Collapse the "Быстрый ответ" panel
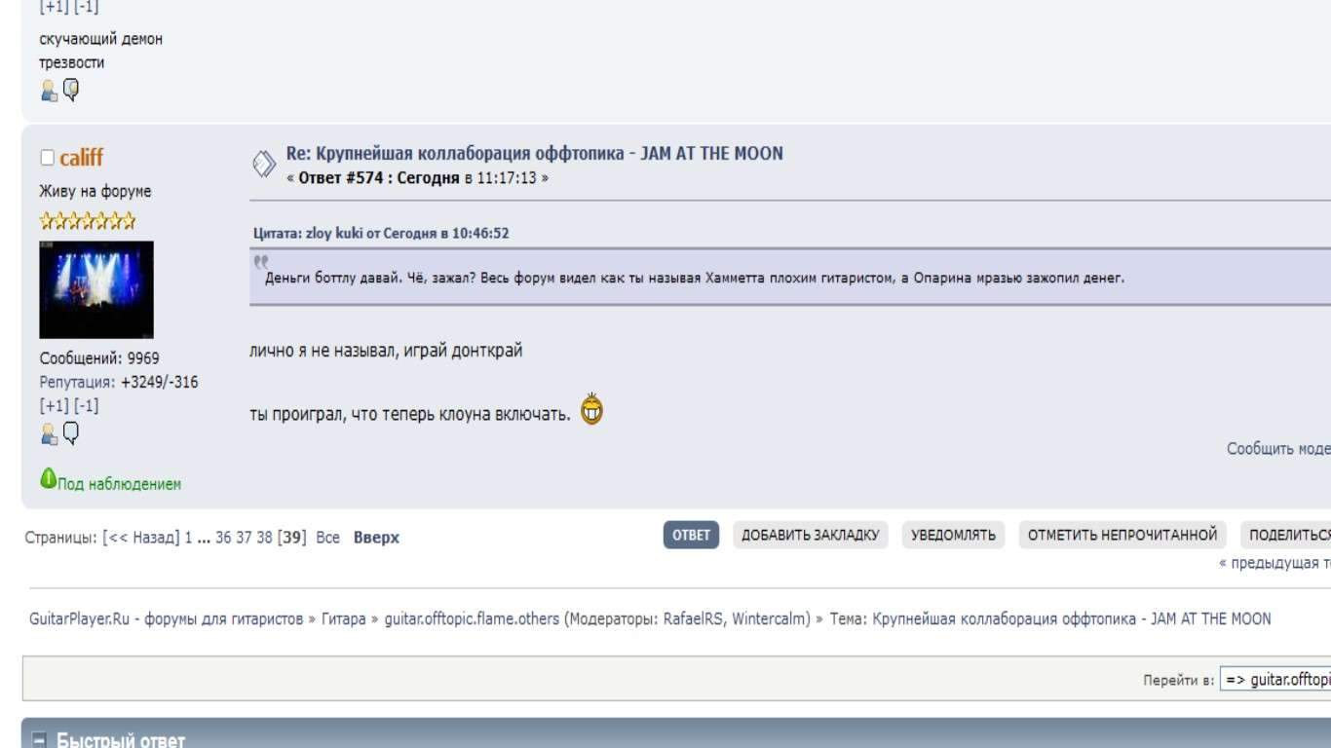Image resolution: width=1331 pixels, height=748 pixels. pos(39,741)
